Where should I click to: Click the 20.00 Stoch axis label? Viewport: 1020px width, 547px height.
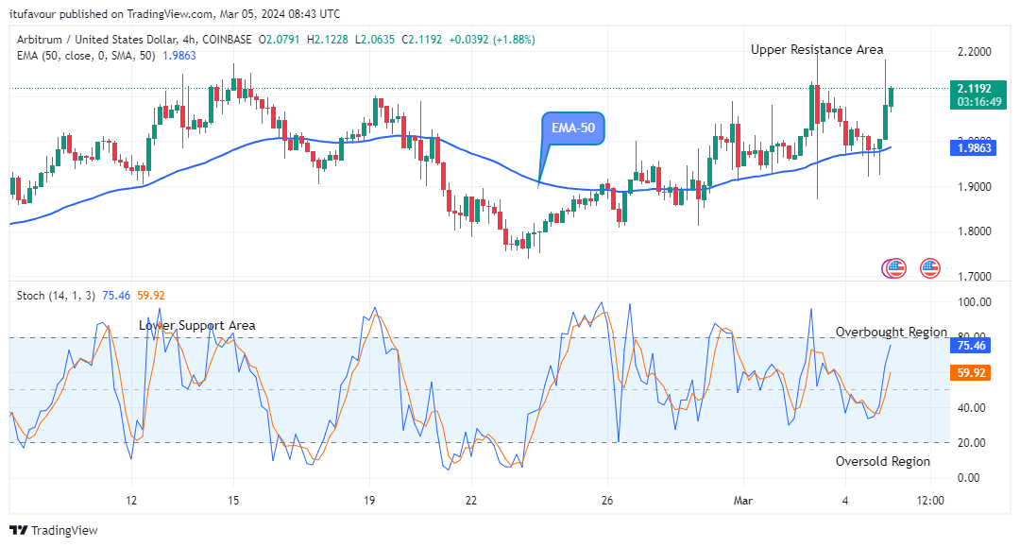click(x=971, y=443)
